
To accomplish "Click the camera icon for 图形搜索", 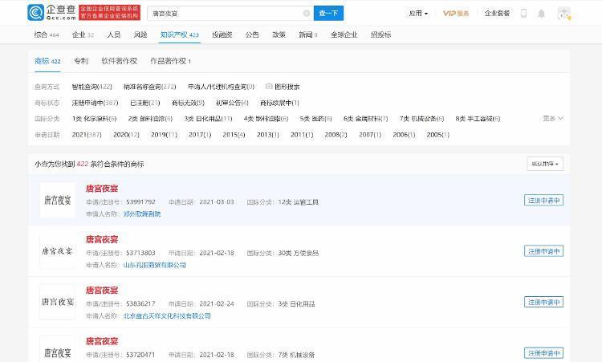I will pyautogui.click(x=269, y=87).
